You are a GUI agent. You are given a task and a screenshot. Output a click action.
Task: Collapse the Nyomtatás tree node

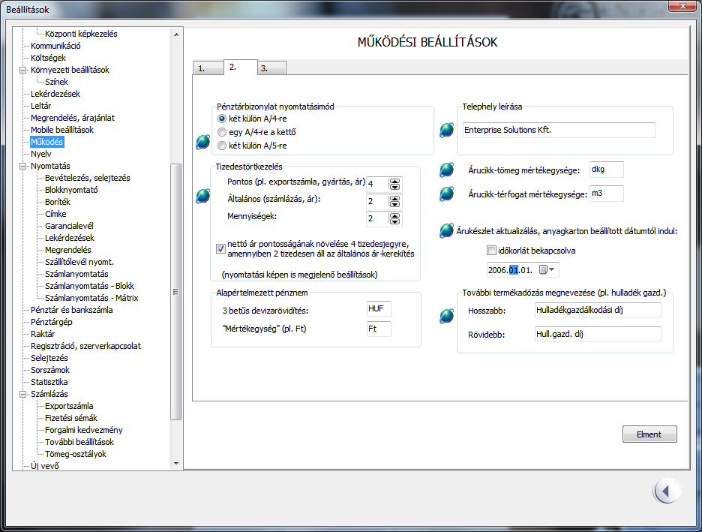tap(22, 166)
